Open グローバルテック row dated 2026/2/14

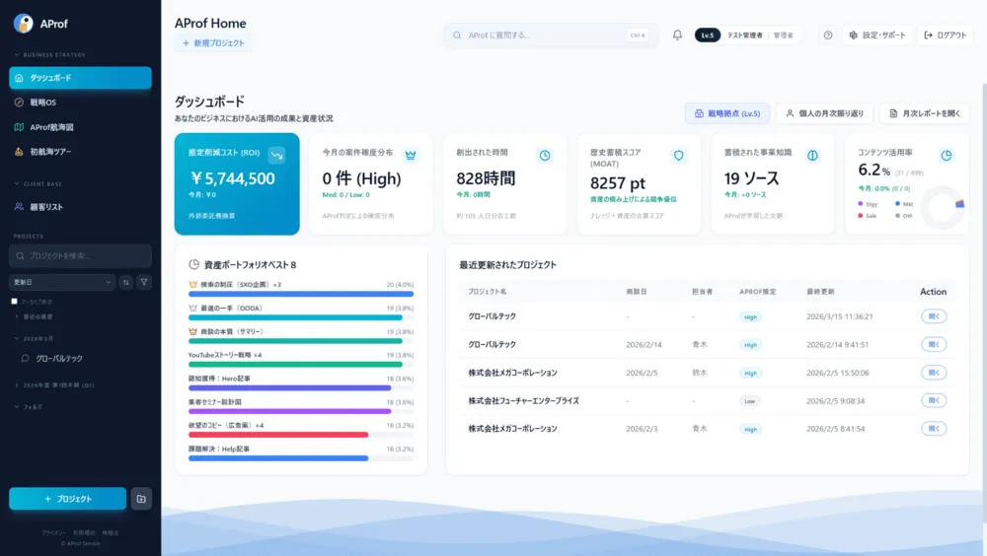pos(934,345)
